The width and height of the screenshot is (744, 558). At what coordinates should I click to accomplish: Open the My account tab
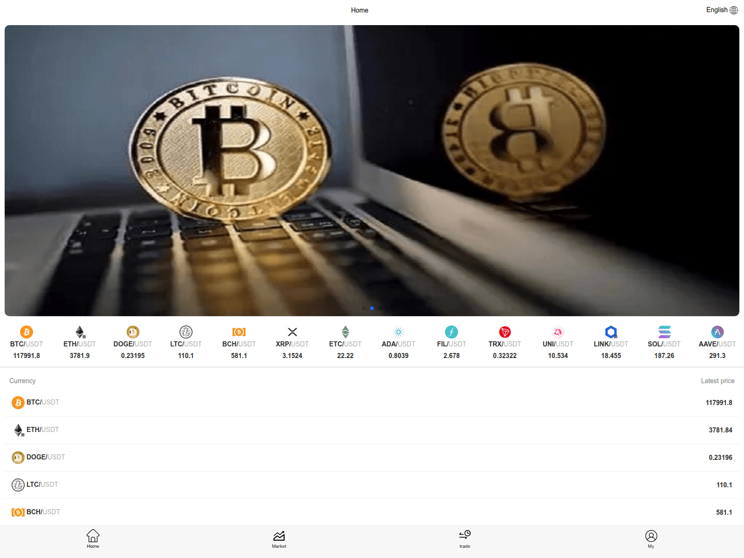651,539
